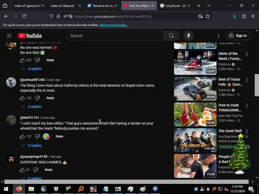The image size is (259, 194).
Task: Open options for Best of Texas Fails video
Action: click(247, 80)
